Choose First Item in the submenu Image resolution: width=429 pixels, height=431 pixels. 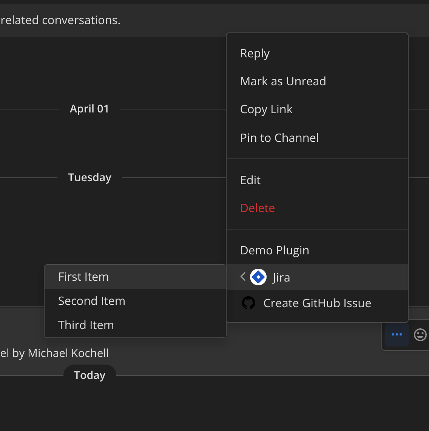click(83, 277)
